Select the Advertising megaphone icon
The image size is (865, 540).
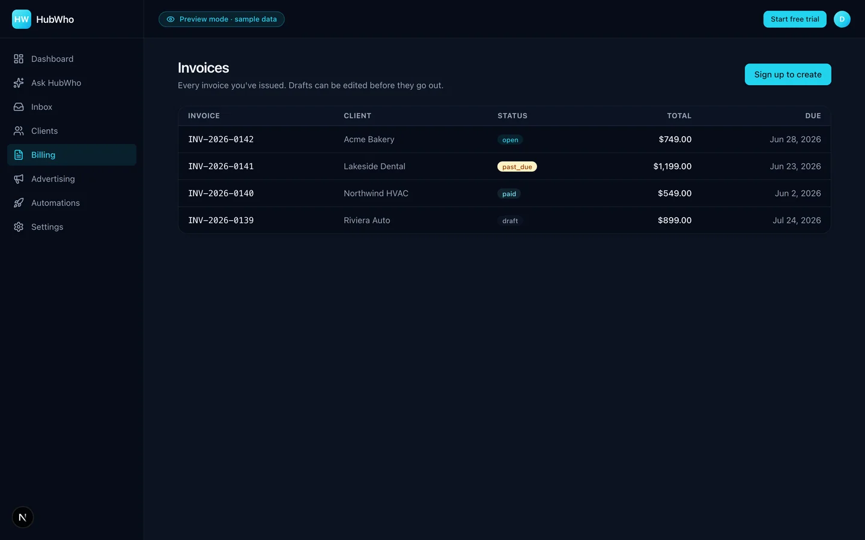coord(19,179)
